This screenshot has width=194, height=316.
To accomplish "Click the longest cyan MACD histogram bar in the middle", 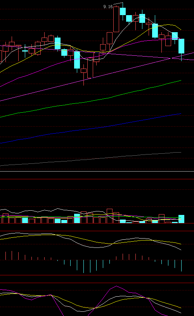I will (83, 266).
